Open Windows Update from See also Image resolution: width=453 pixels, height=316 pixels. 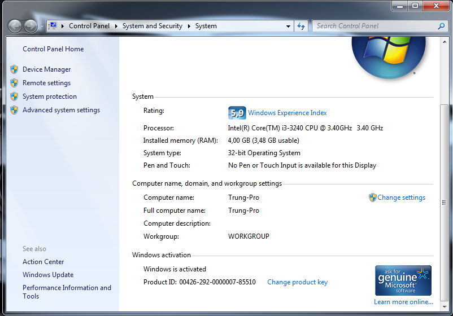pyautogui.click(x=48, y=275)
